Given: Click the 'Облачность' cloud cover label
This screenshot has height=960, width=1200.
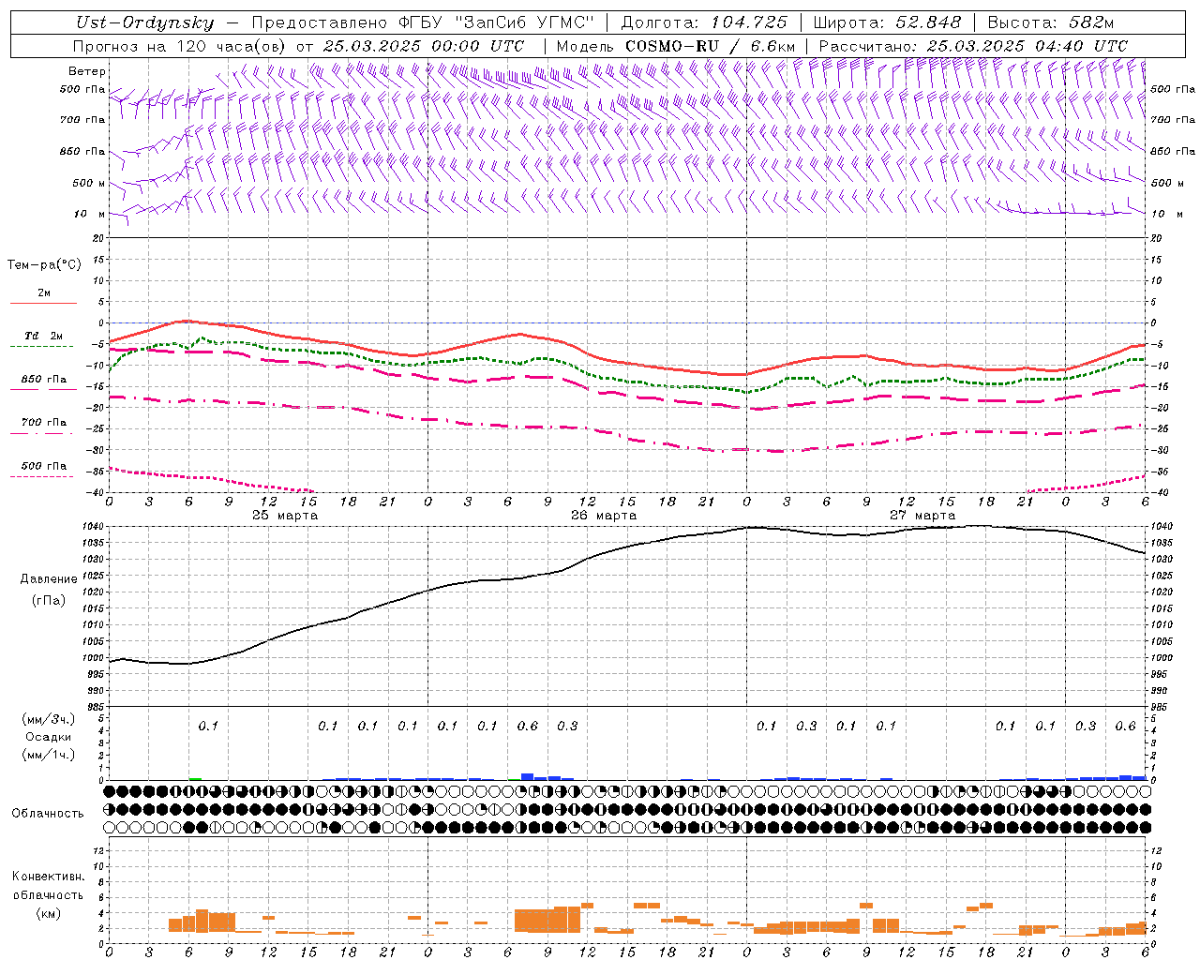Looking at the screenshot, I should pyautogui.click(x=48, y=814).
